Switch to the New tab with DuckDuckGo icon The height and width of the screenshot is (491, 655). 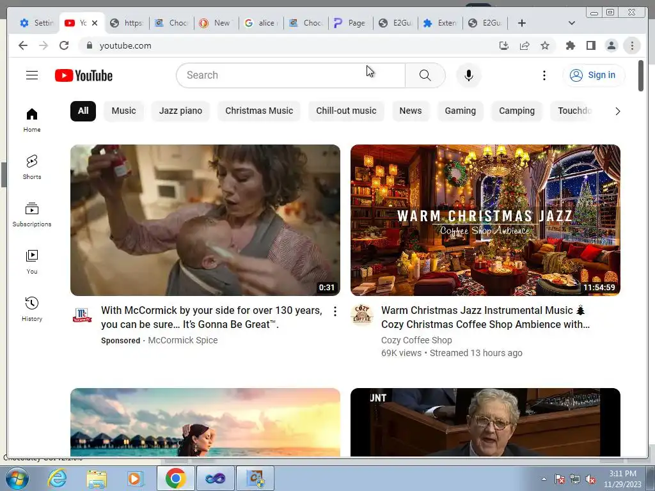click(x=216, y=23)
